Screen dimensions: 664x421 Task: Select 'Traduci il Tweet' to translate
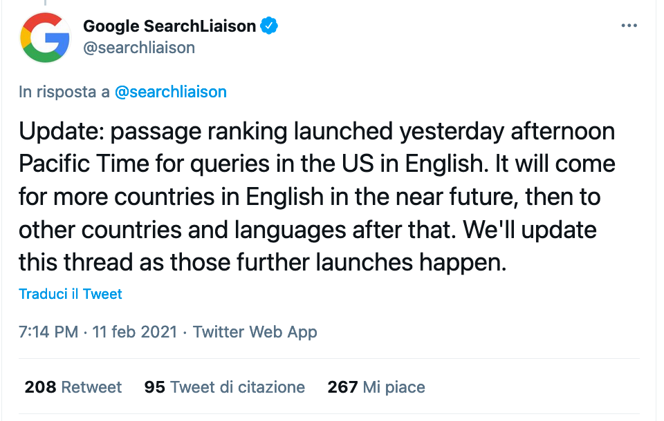point(71,294)
